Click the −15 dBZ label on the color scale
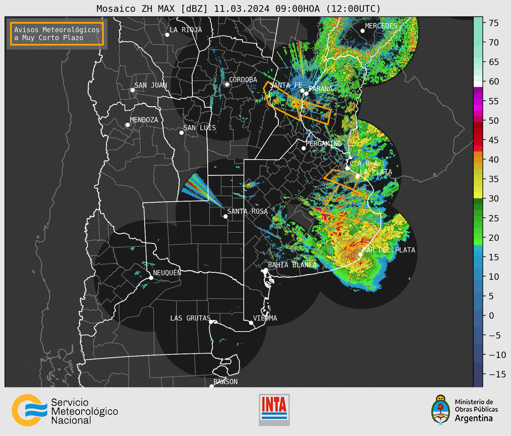Image resolution: width=511 pixels, height=436 pixels. pos(497,374)
